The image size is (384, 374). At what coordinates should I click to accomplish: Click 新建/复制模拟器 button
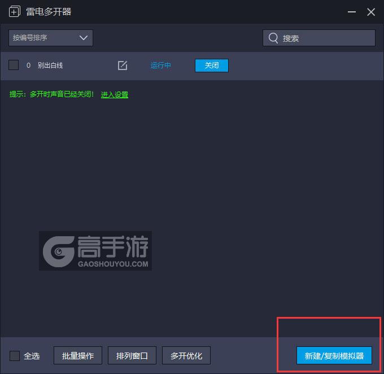[334, 355]
